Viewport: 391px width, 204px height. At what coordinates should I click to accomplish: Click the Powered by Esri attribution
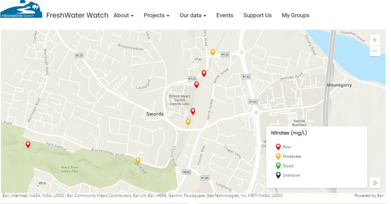(368, 196)
